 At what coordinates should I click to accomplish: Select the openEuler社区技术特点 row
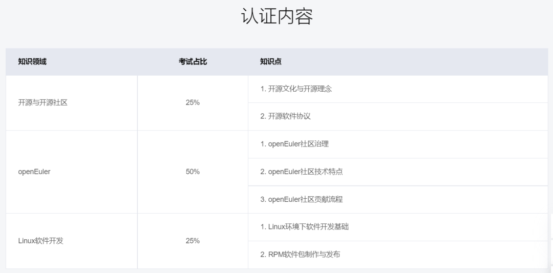point(302,172)
